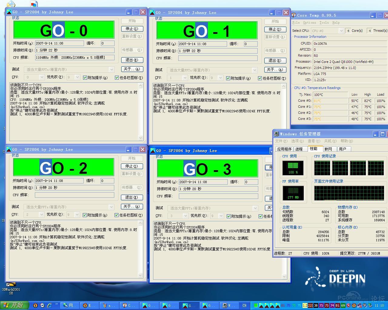Click the 开始时间 field in GO-2 window
Screen dimensions: 388x310
pyautogui.click(x=59, y=181)
